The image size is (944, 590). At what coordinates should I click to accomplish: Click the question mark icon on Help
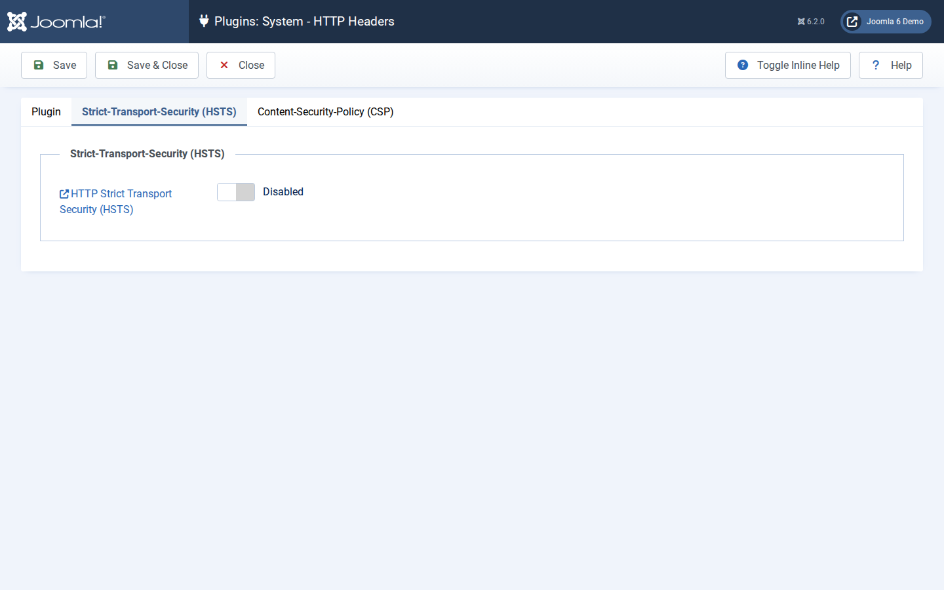[876, 65]
